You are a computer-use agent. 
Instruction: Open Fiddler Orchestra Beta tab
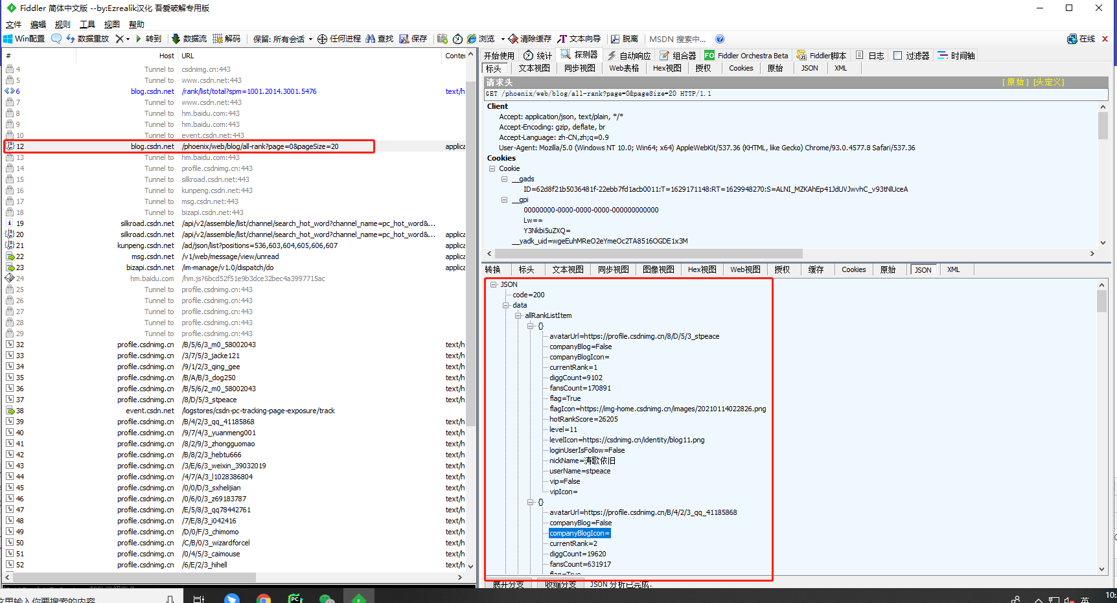pos(746,56)
